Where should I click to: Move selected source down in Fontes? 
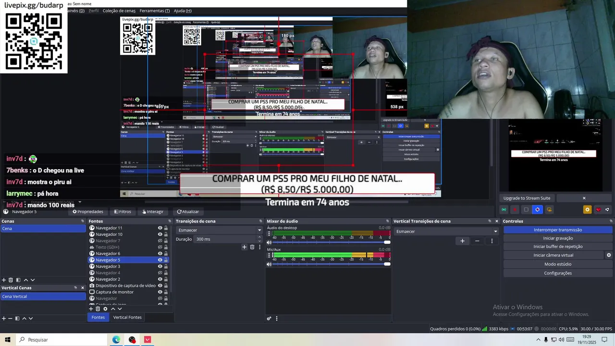tap(120, 309)
